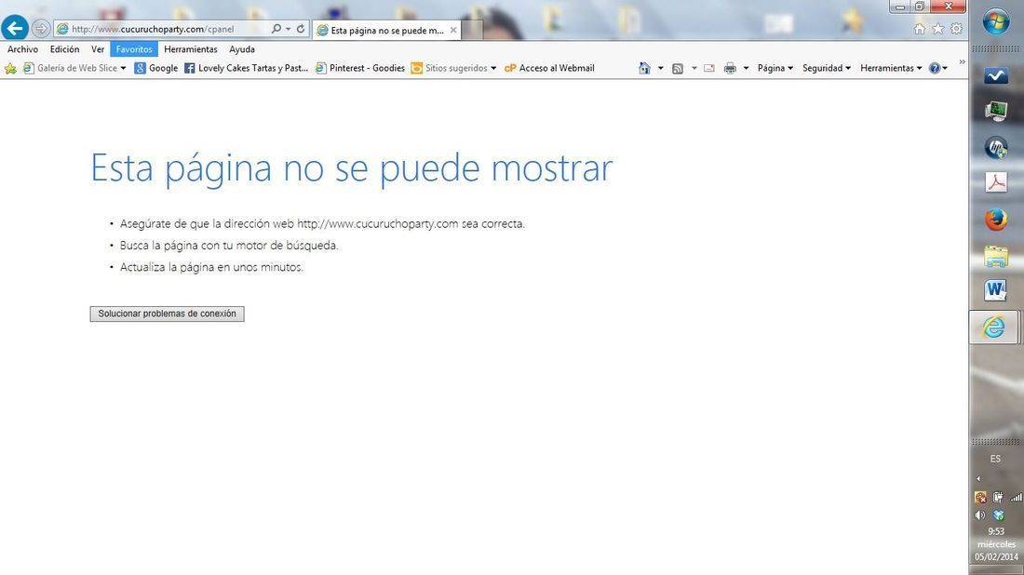This screenshot has height=575, width=1024.
Task: Expand the command bar overflow chevron
Action: [x=962, y=62]
